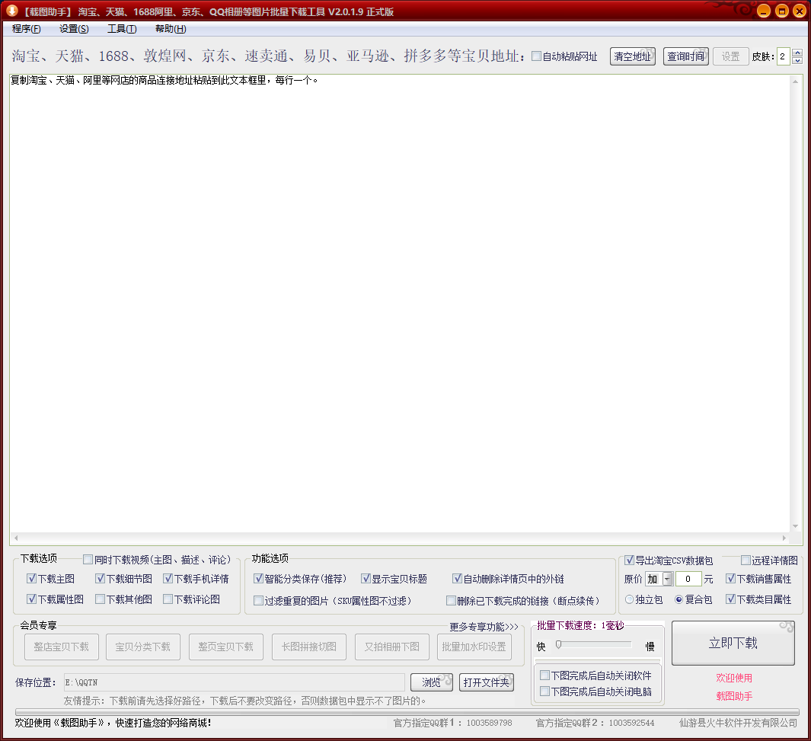Open the 工具(T) menu
Image resolution: width=811 pixels, height=741 pixels.
coord(122,29)
